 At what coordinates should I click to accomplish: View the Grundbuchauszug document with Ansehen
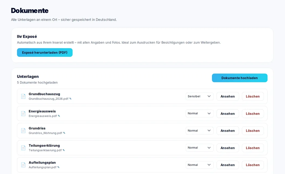227,96
